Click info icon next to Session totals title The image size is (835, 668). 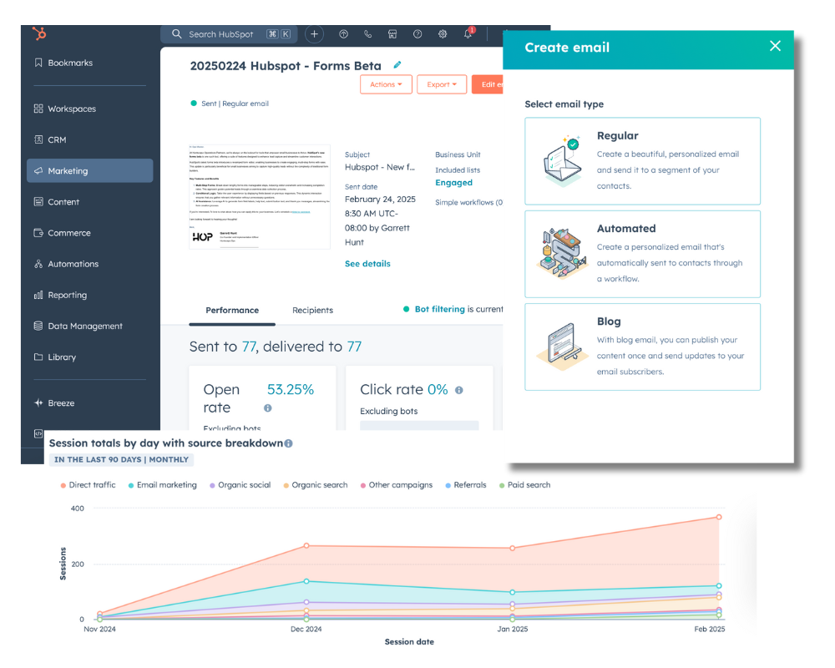click(289, 443)
